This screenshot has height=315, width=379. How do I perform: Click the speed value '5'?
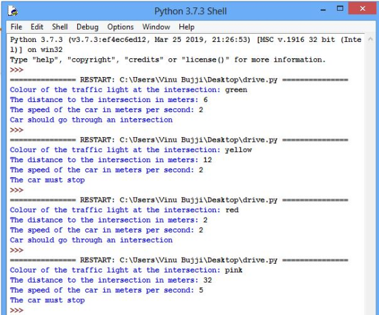click(x=201, y=290)
